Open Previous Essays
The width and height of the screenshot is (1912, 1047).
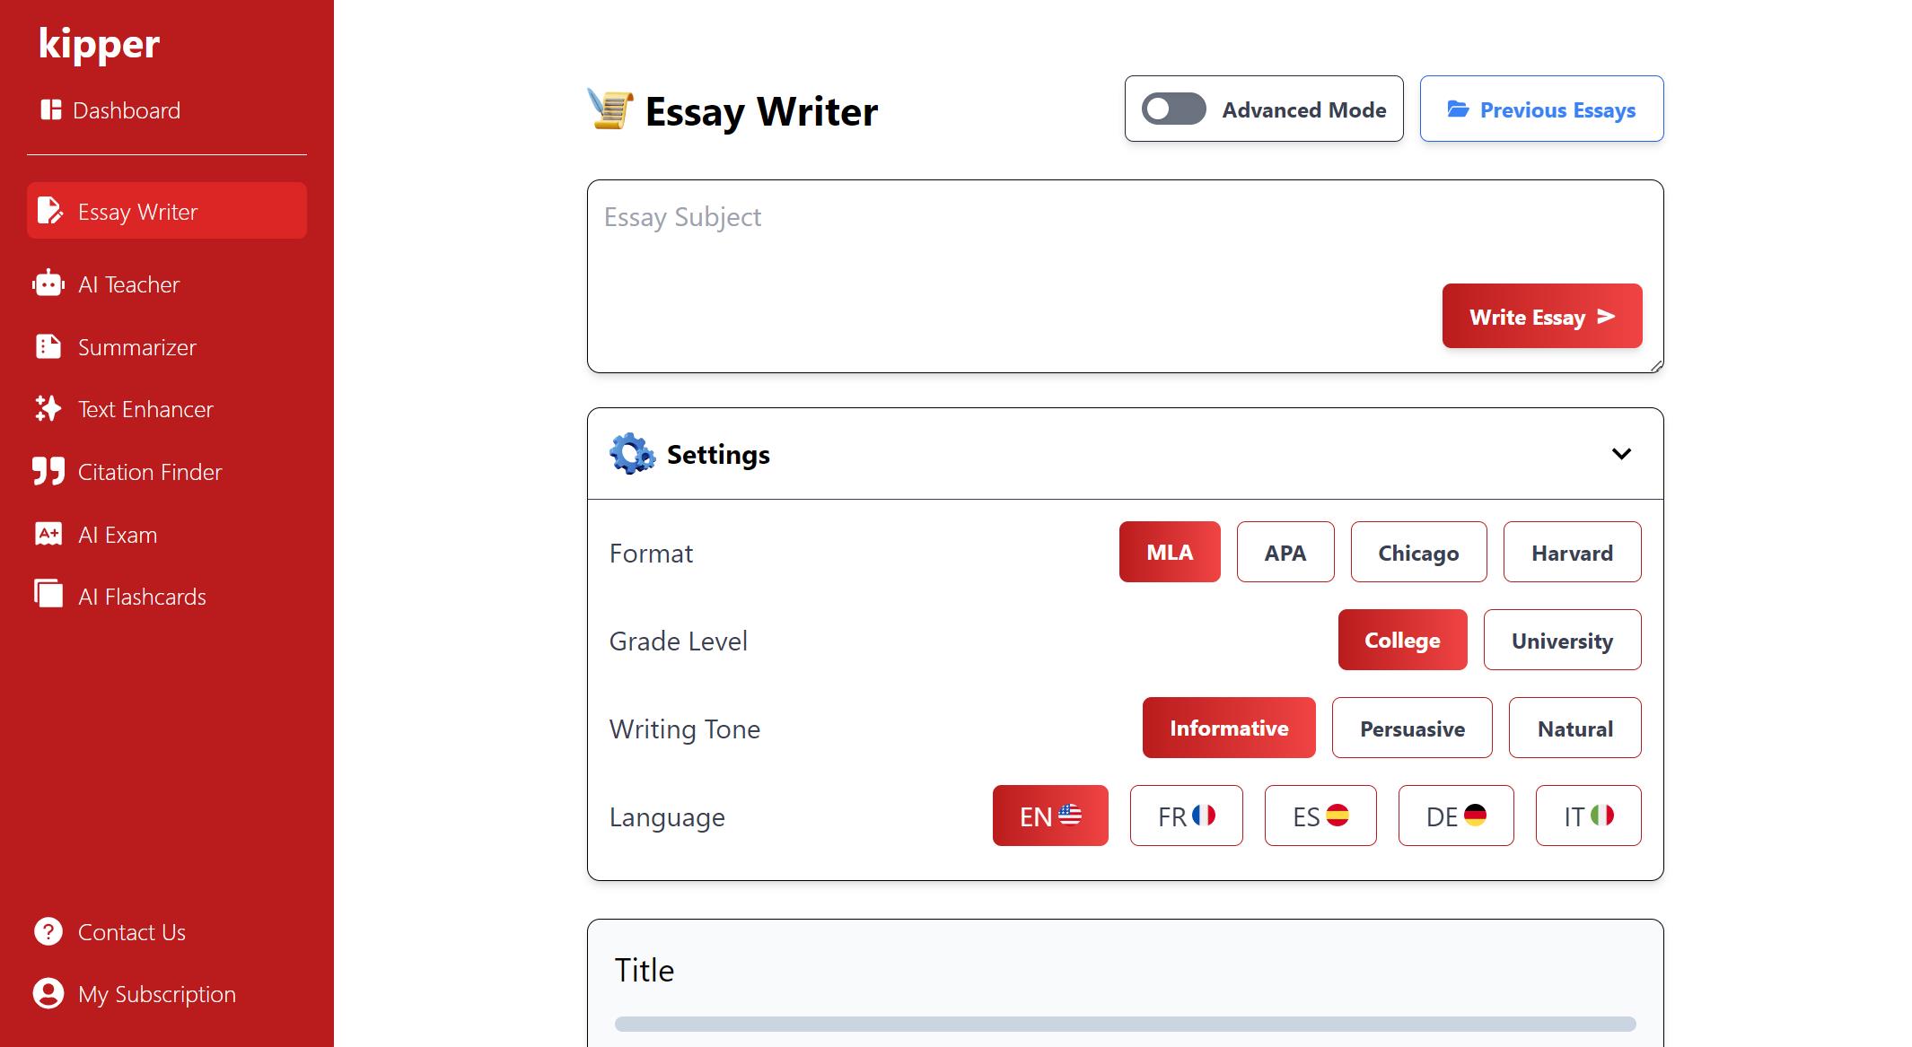[x=1541, y=109]
